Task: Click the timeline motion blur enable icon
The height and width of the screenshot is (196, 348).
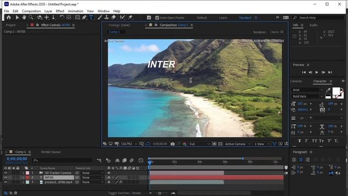Action: click(x=132, y=160)
